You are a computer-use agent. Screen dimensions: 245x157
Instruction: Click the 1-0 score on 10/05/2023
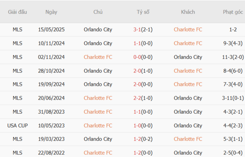138,125
